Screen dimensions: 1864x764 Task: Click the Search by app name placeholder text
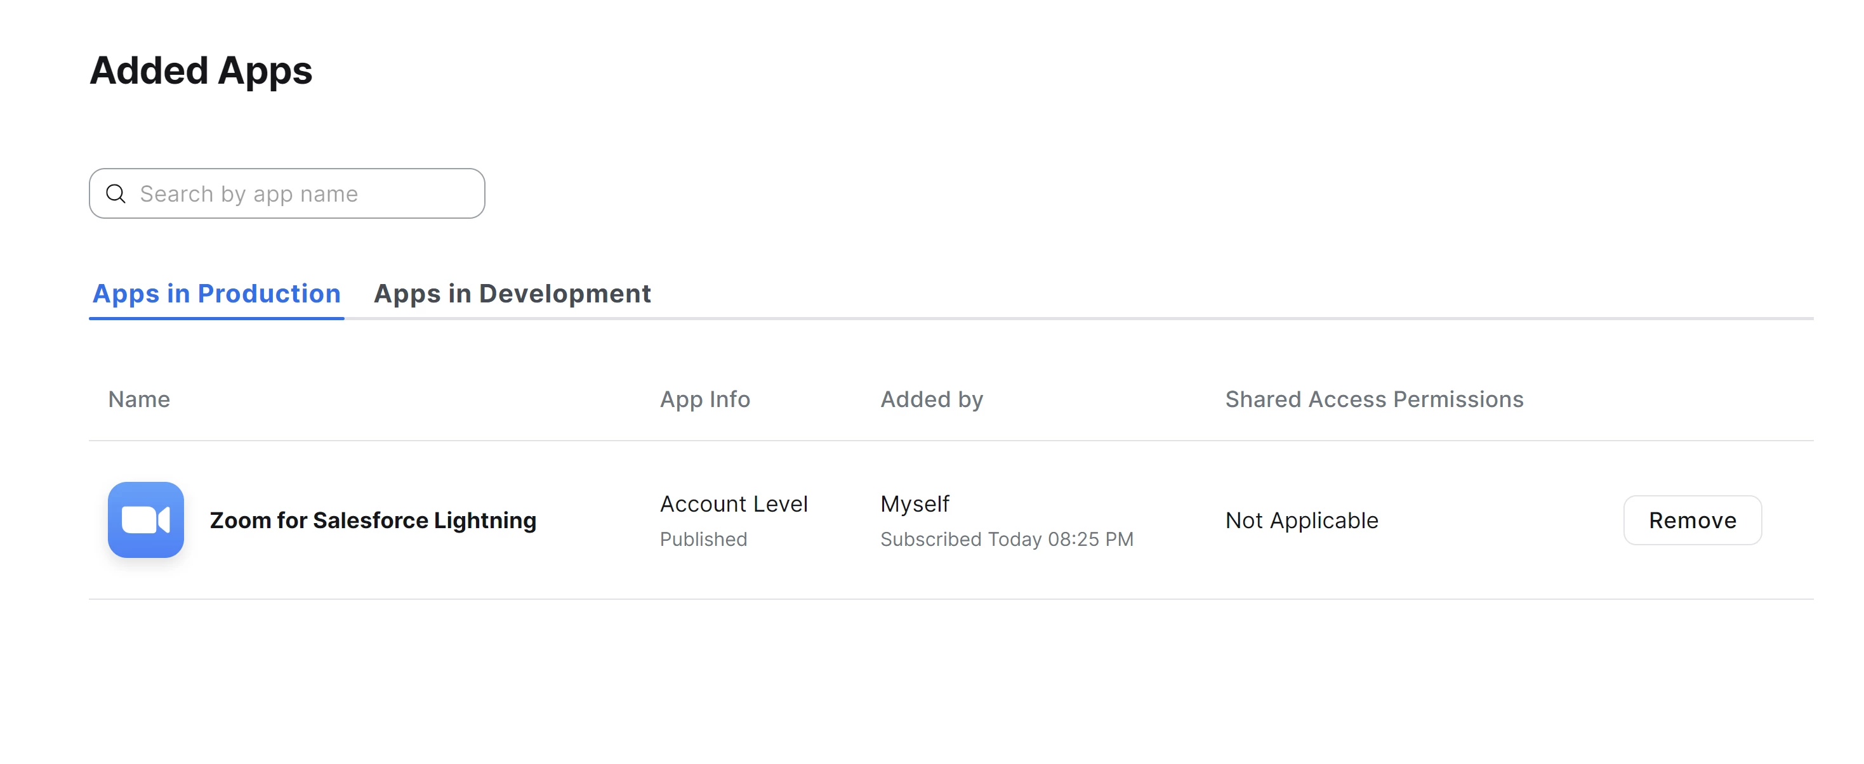[x=248, y=194]
